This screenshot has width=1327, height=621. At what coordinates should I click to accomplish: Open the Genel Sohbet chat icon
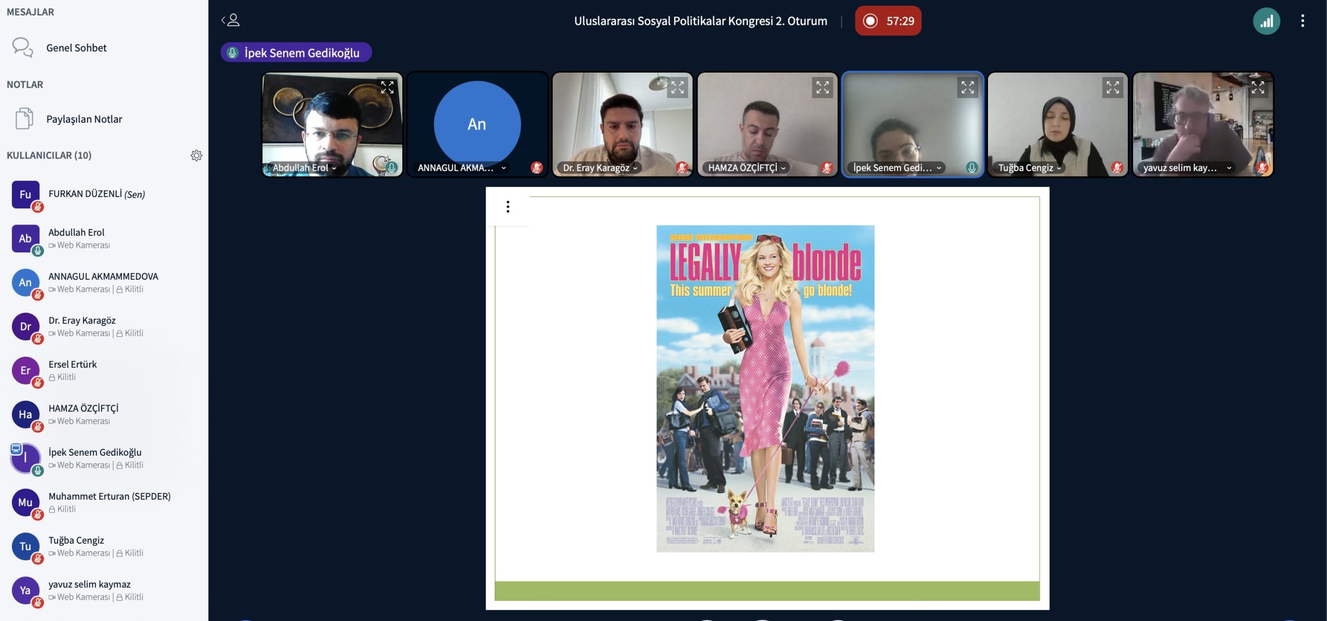23,47
